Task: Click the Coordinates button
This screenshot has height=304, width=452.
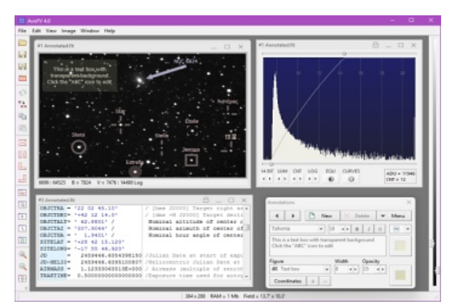Action: coord(288,281)
